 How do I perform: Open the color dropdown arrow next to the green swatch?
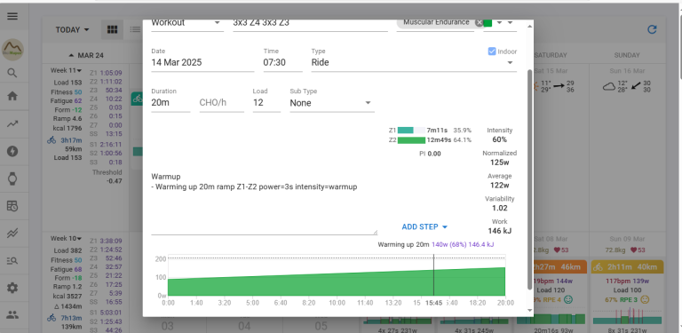499,22
